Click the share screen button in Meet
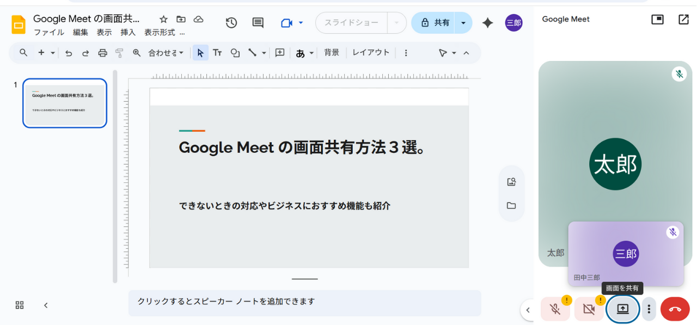 [x=622, y=309]
